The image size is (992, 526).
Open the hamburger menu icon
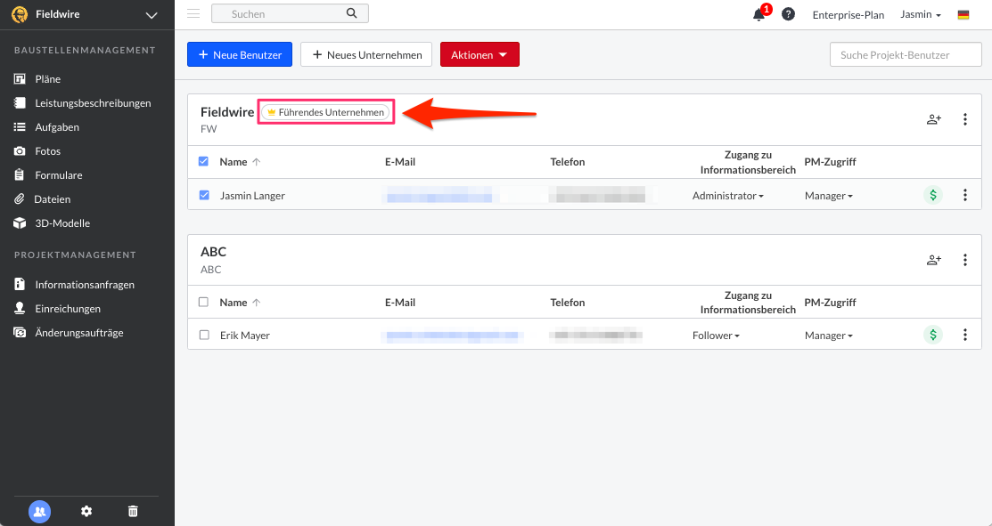point(193,14)
